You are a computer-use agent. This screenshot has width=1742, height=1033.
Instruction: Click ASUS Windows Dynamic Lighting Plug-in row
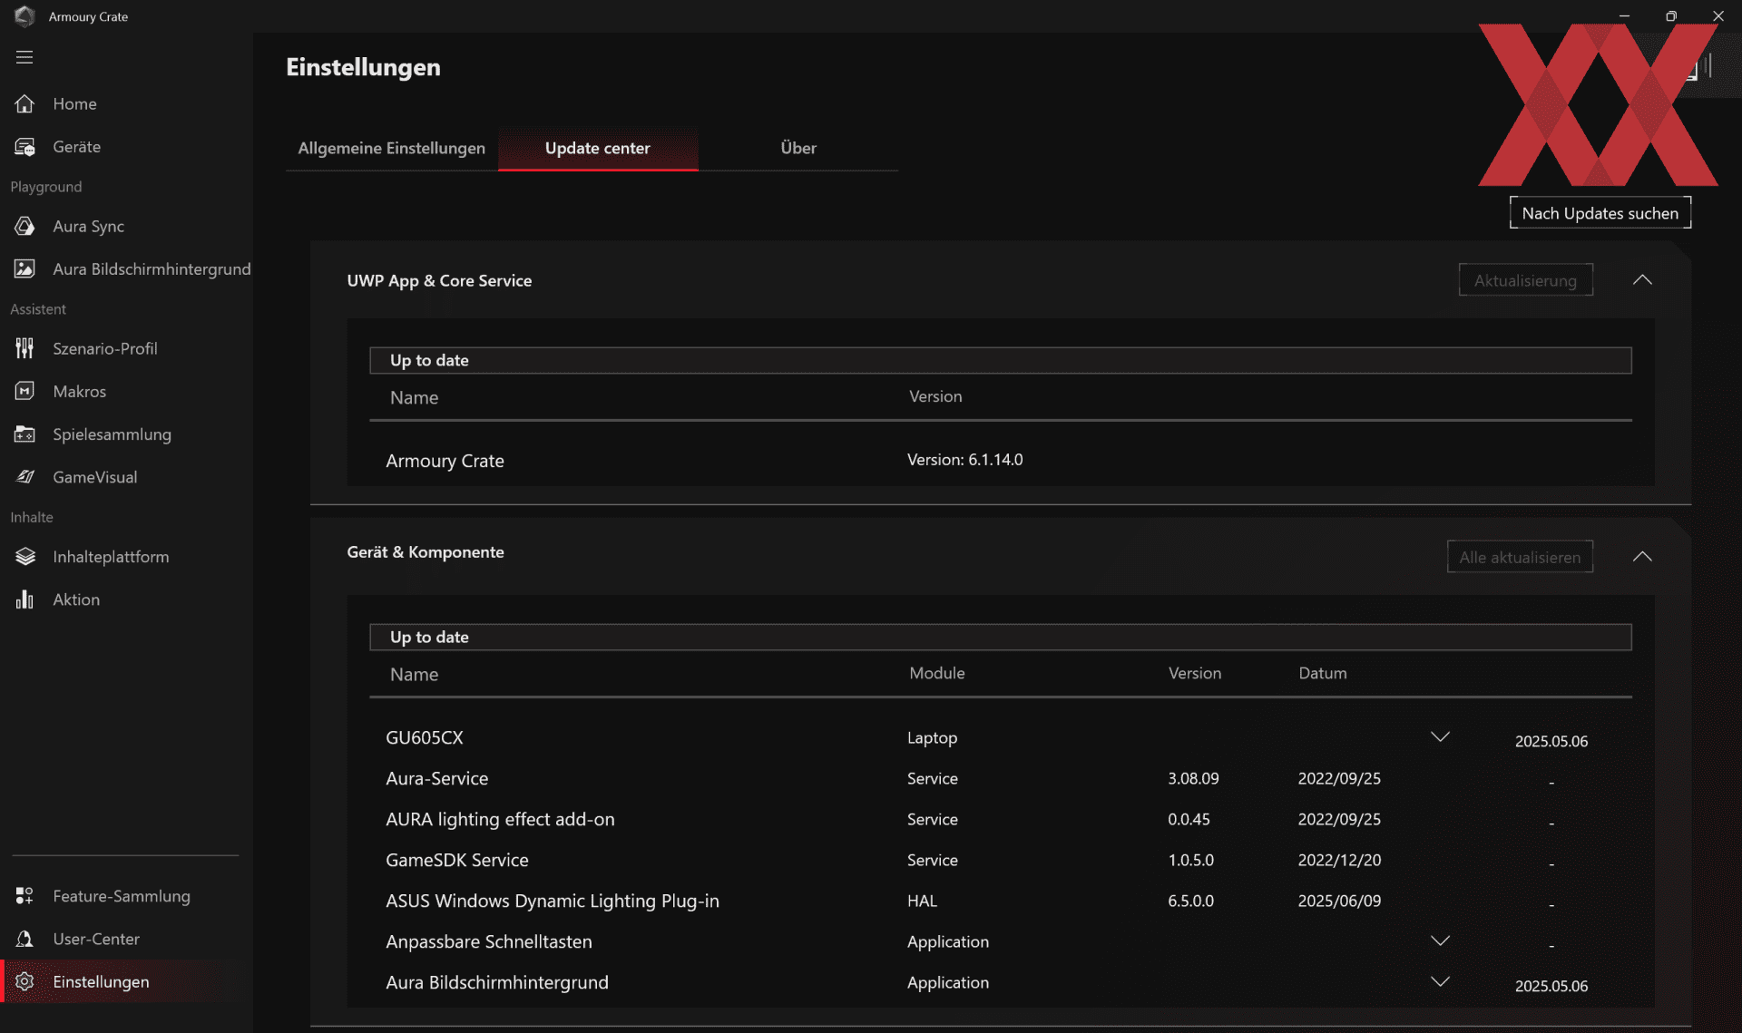[x=552, y=901]
